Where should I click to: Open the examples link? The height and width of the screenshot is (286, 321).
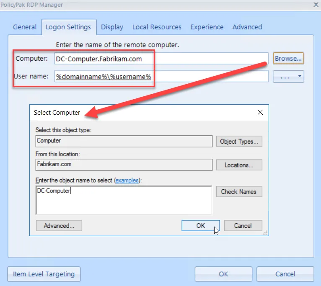coord(127,180)
